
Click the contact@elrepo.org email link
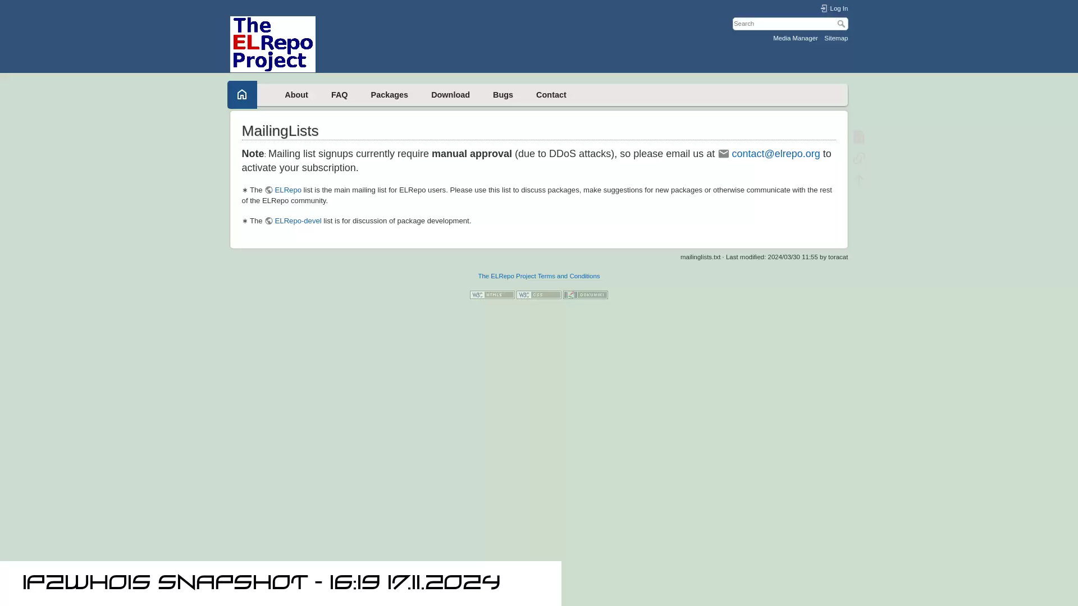tap(775, 153)
